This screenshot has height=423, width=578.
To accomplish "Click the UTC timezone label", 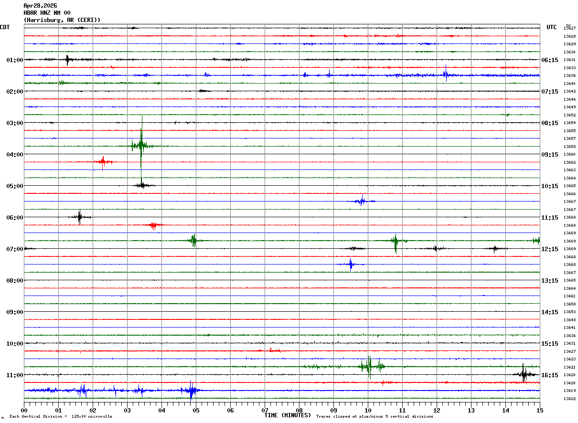I will coord(552,27).
